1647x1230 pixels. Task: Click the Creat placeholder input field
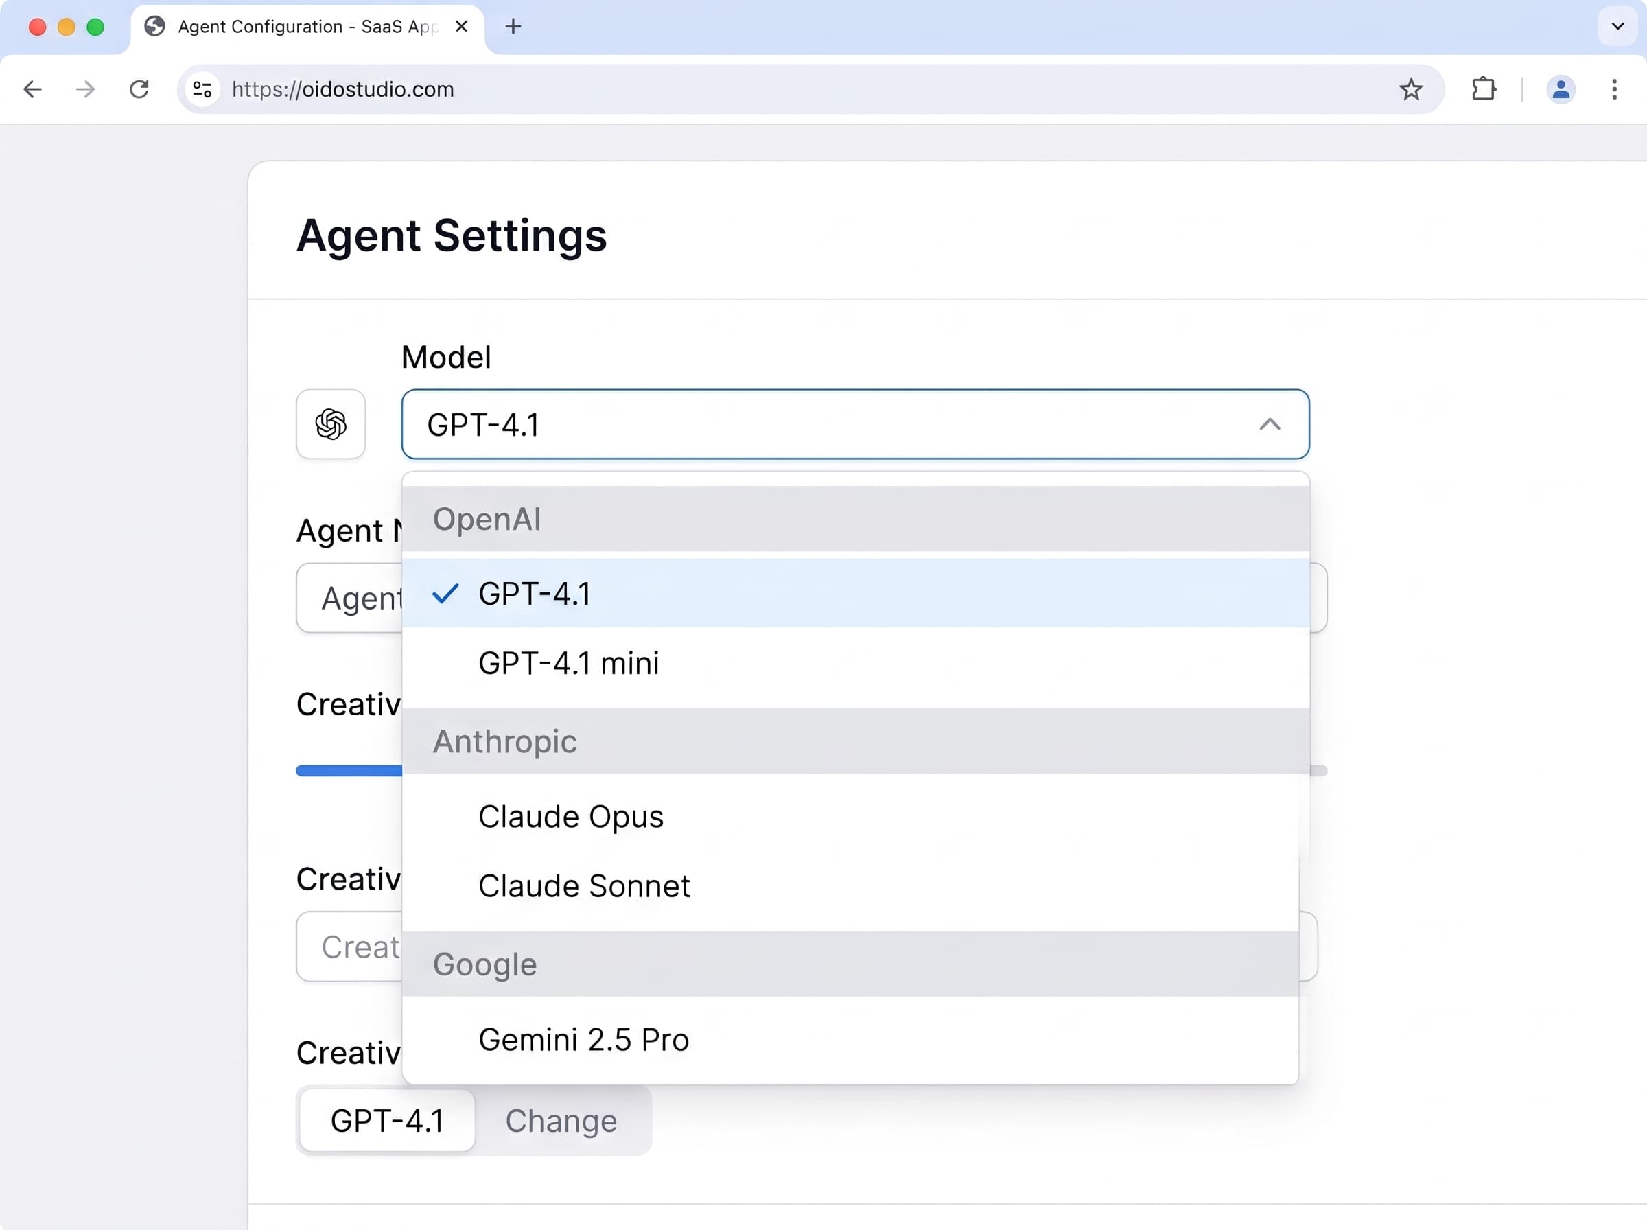tap(349, 947)
